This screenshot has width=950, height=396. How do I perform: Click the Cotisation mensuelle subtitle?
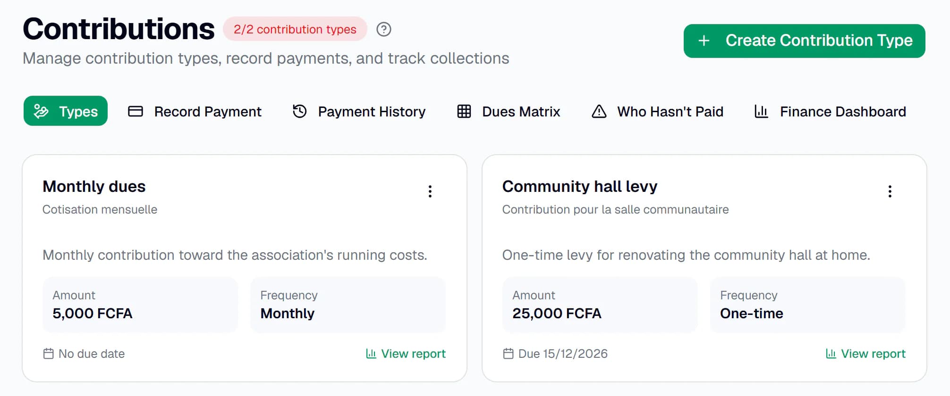click(100, 209)
